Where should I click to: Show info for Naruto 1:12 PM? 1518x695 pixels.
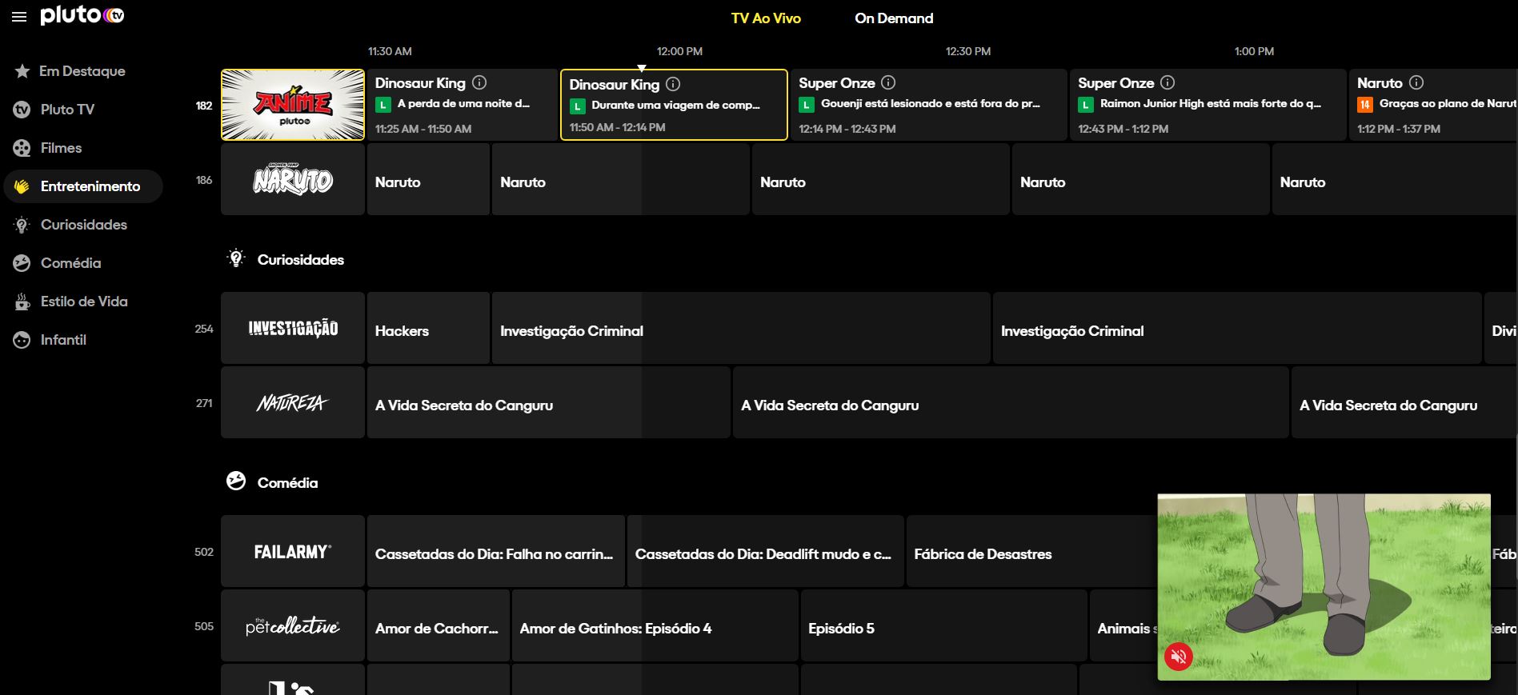tap(1416, 82)
